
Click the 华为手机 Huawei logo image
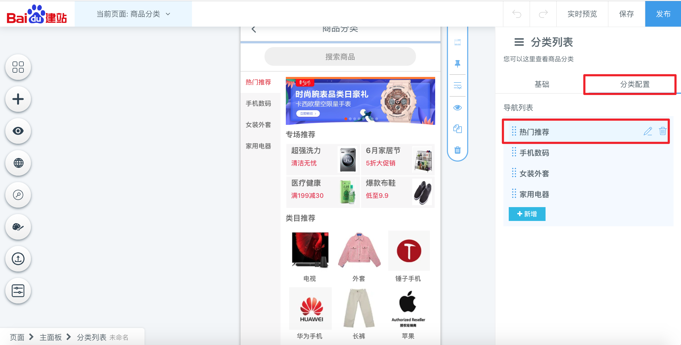[310, 308]
